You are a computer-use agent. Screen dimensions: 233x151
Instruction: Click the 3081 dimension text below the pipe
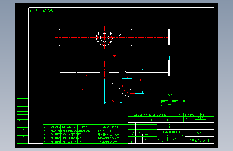pos(82,89)
